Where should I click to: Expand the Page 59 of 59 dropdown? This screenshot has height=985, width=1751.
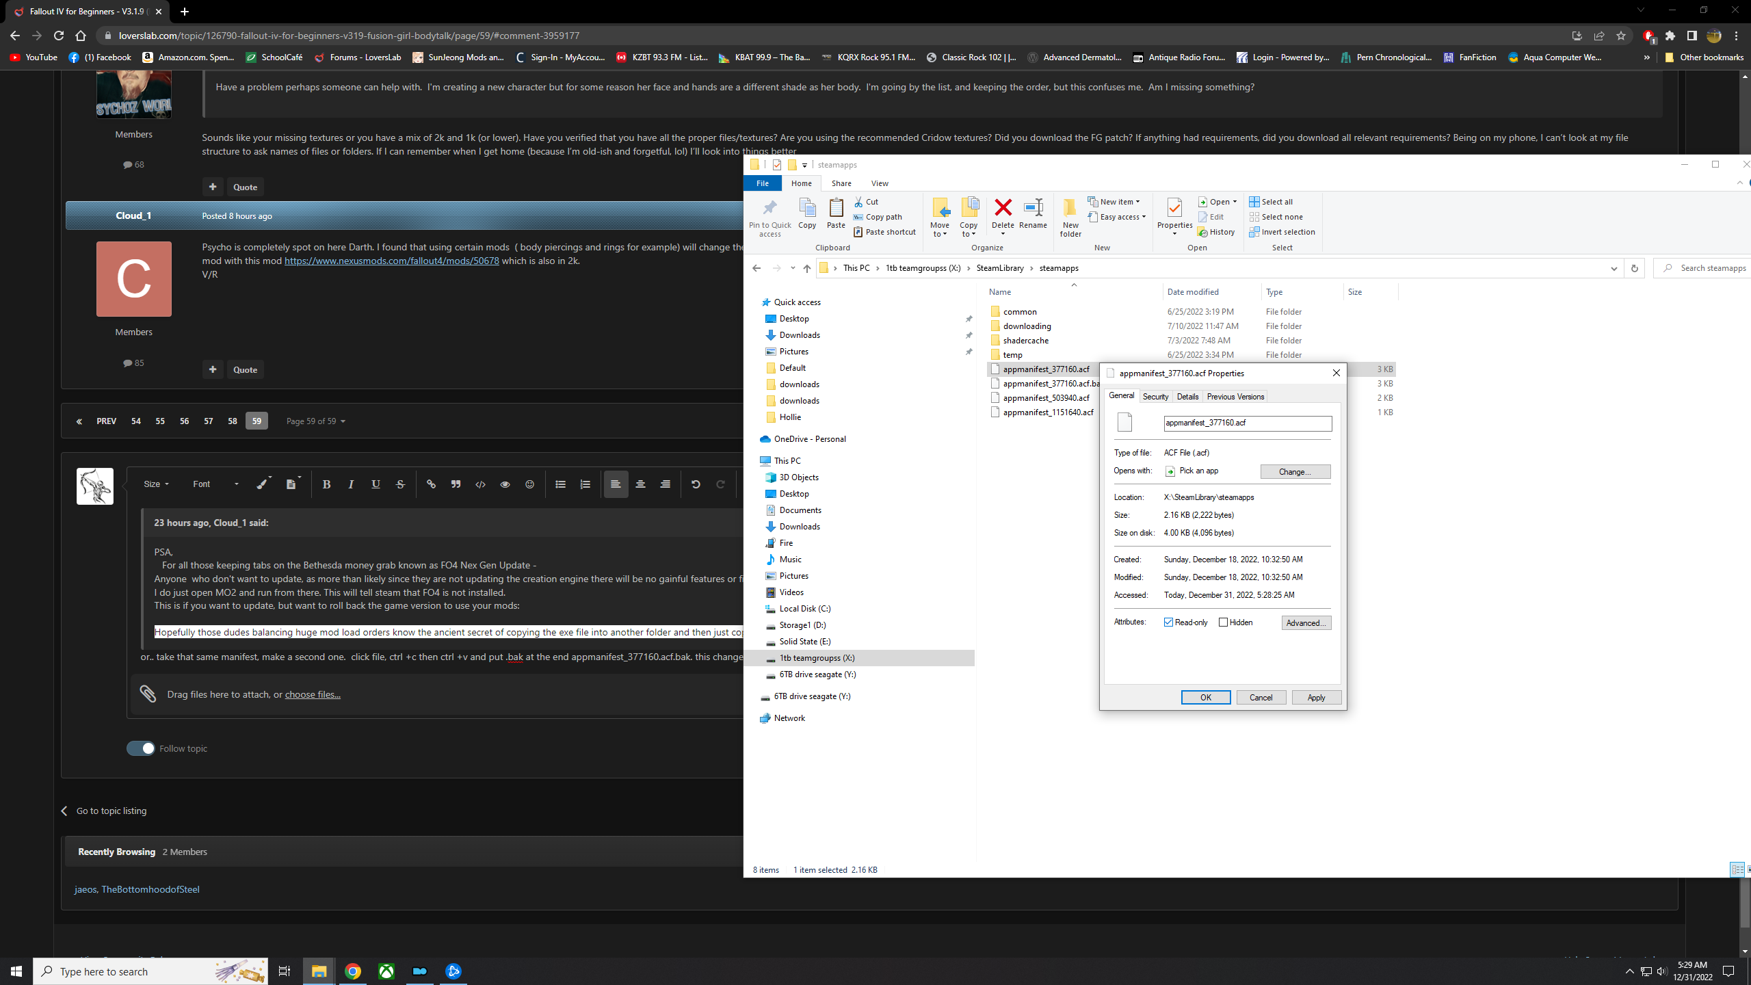tap(315, 421)
